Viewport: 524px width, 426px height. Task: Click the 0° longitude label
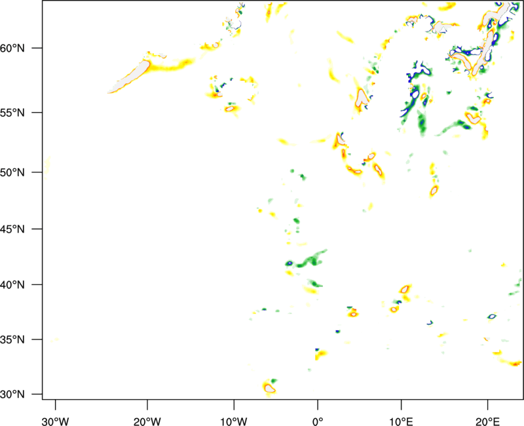point(318,421)
